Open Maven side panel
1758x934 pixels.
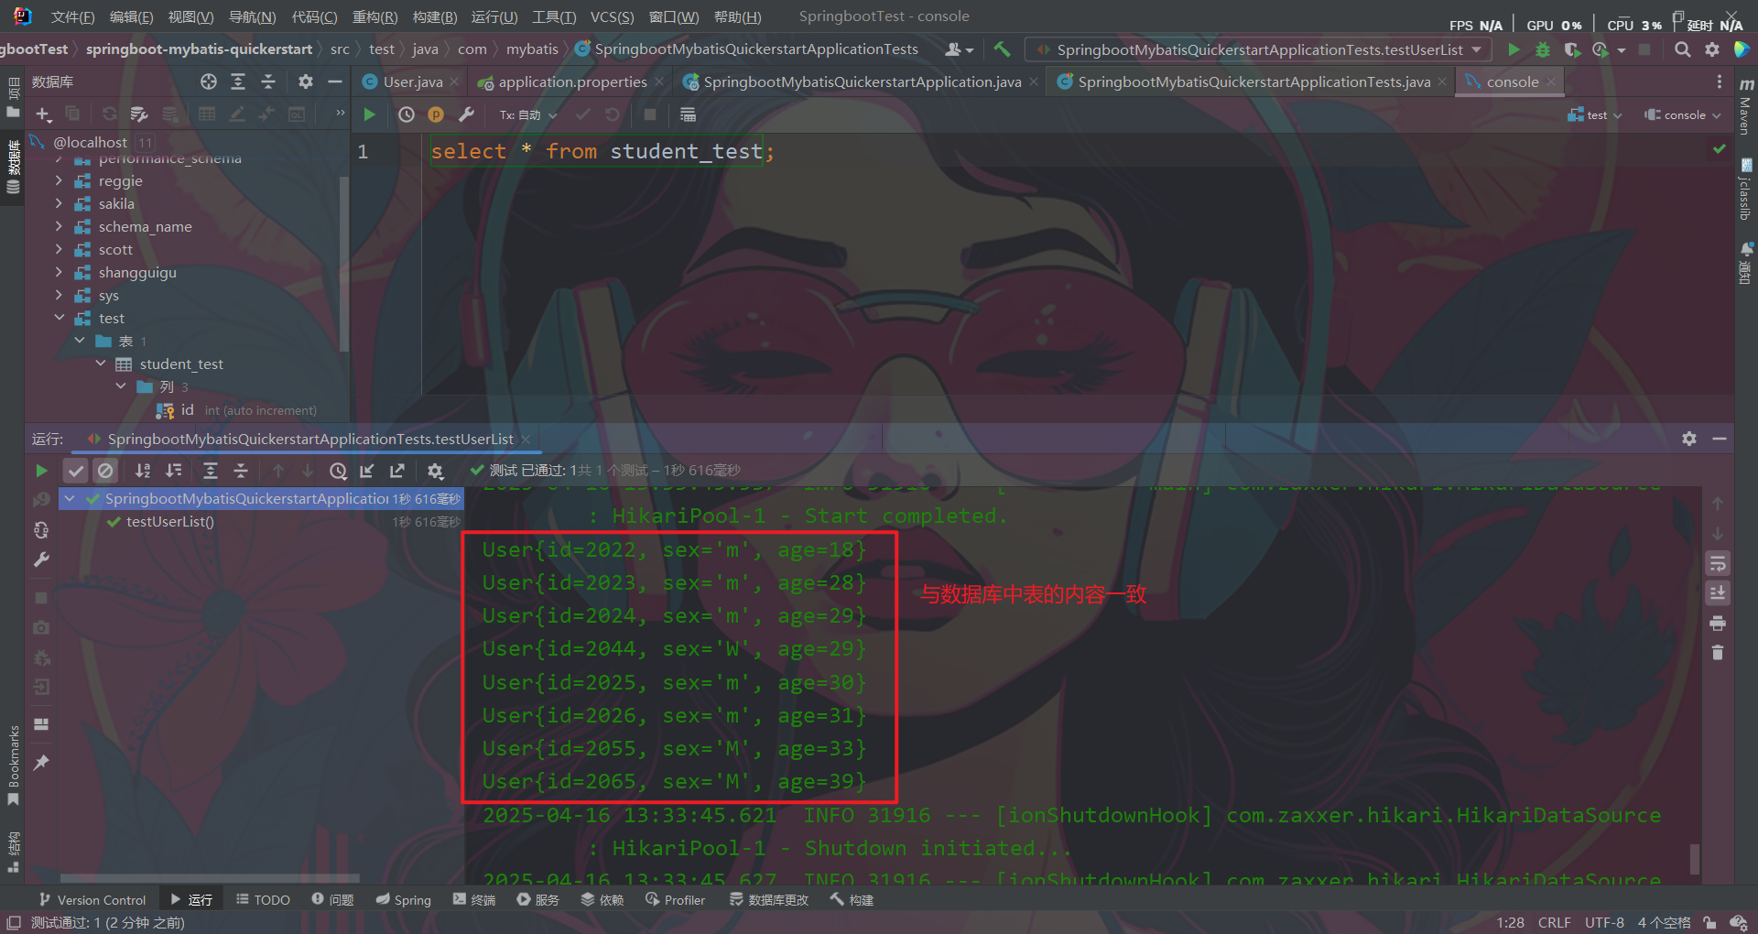point(1746,108)
